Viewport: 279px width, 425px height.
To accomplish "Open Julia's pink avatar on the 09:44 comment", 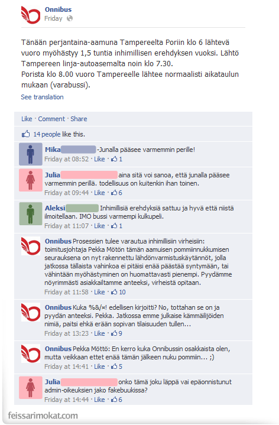I will (31, 180).
